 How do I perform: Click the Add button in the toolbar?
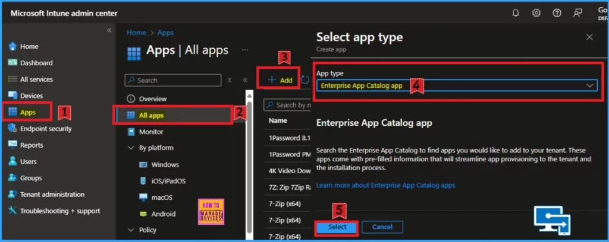point(281,80)
